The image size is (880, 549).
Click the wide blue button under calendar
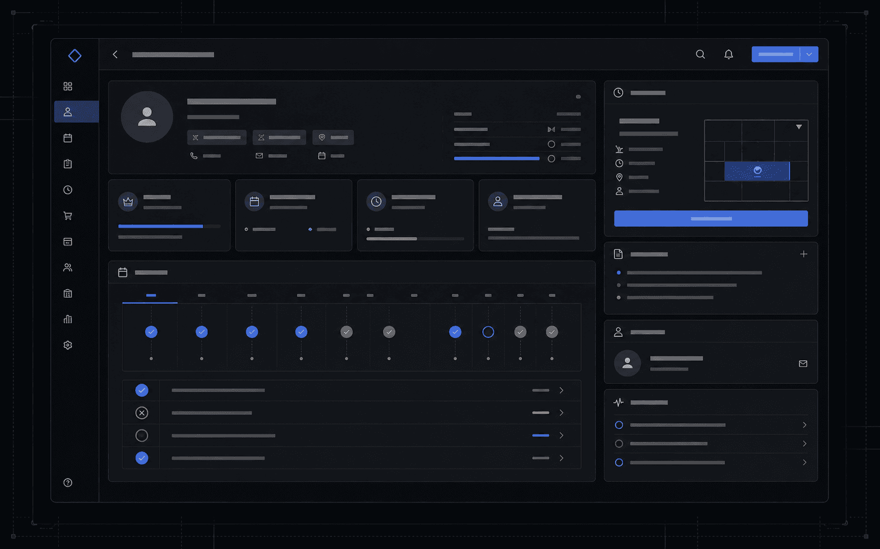point(711,218)
